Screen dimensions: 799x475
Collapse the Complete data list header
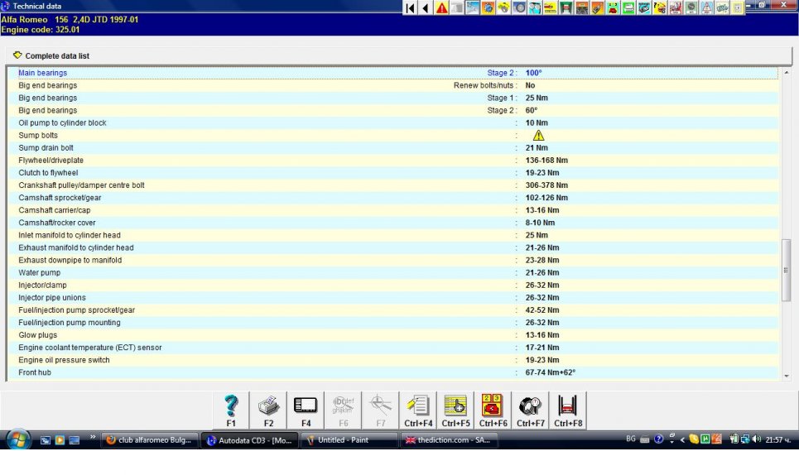pos(18,55)
